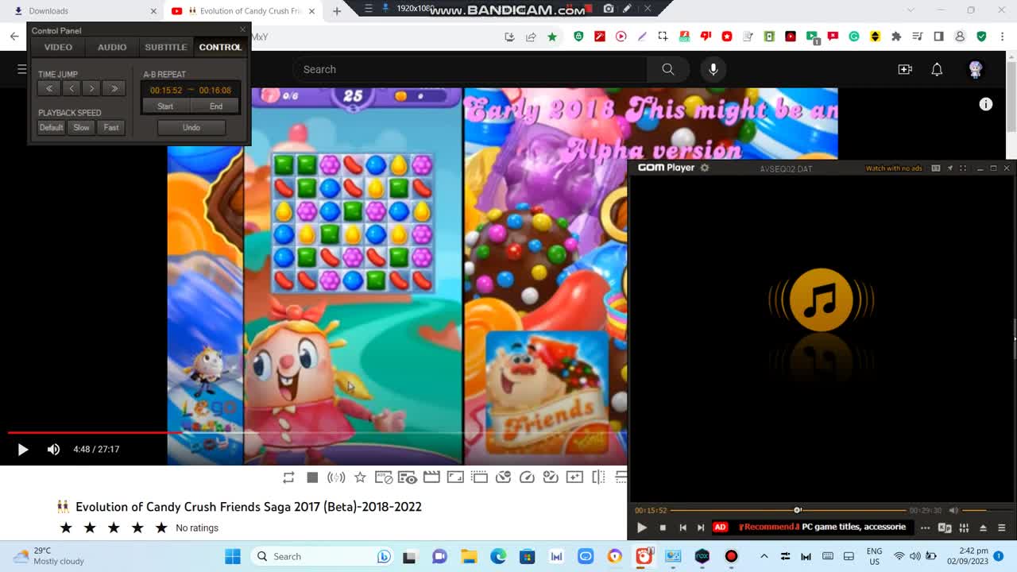Focus the YouTube search field
This screenshot has width=1017, height=572.
click(x=469, y=69)
